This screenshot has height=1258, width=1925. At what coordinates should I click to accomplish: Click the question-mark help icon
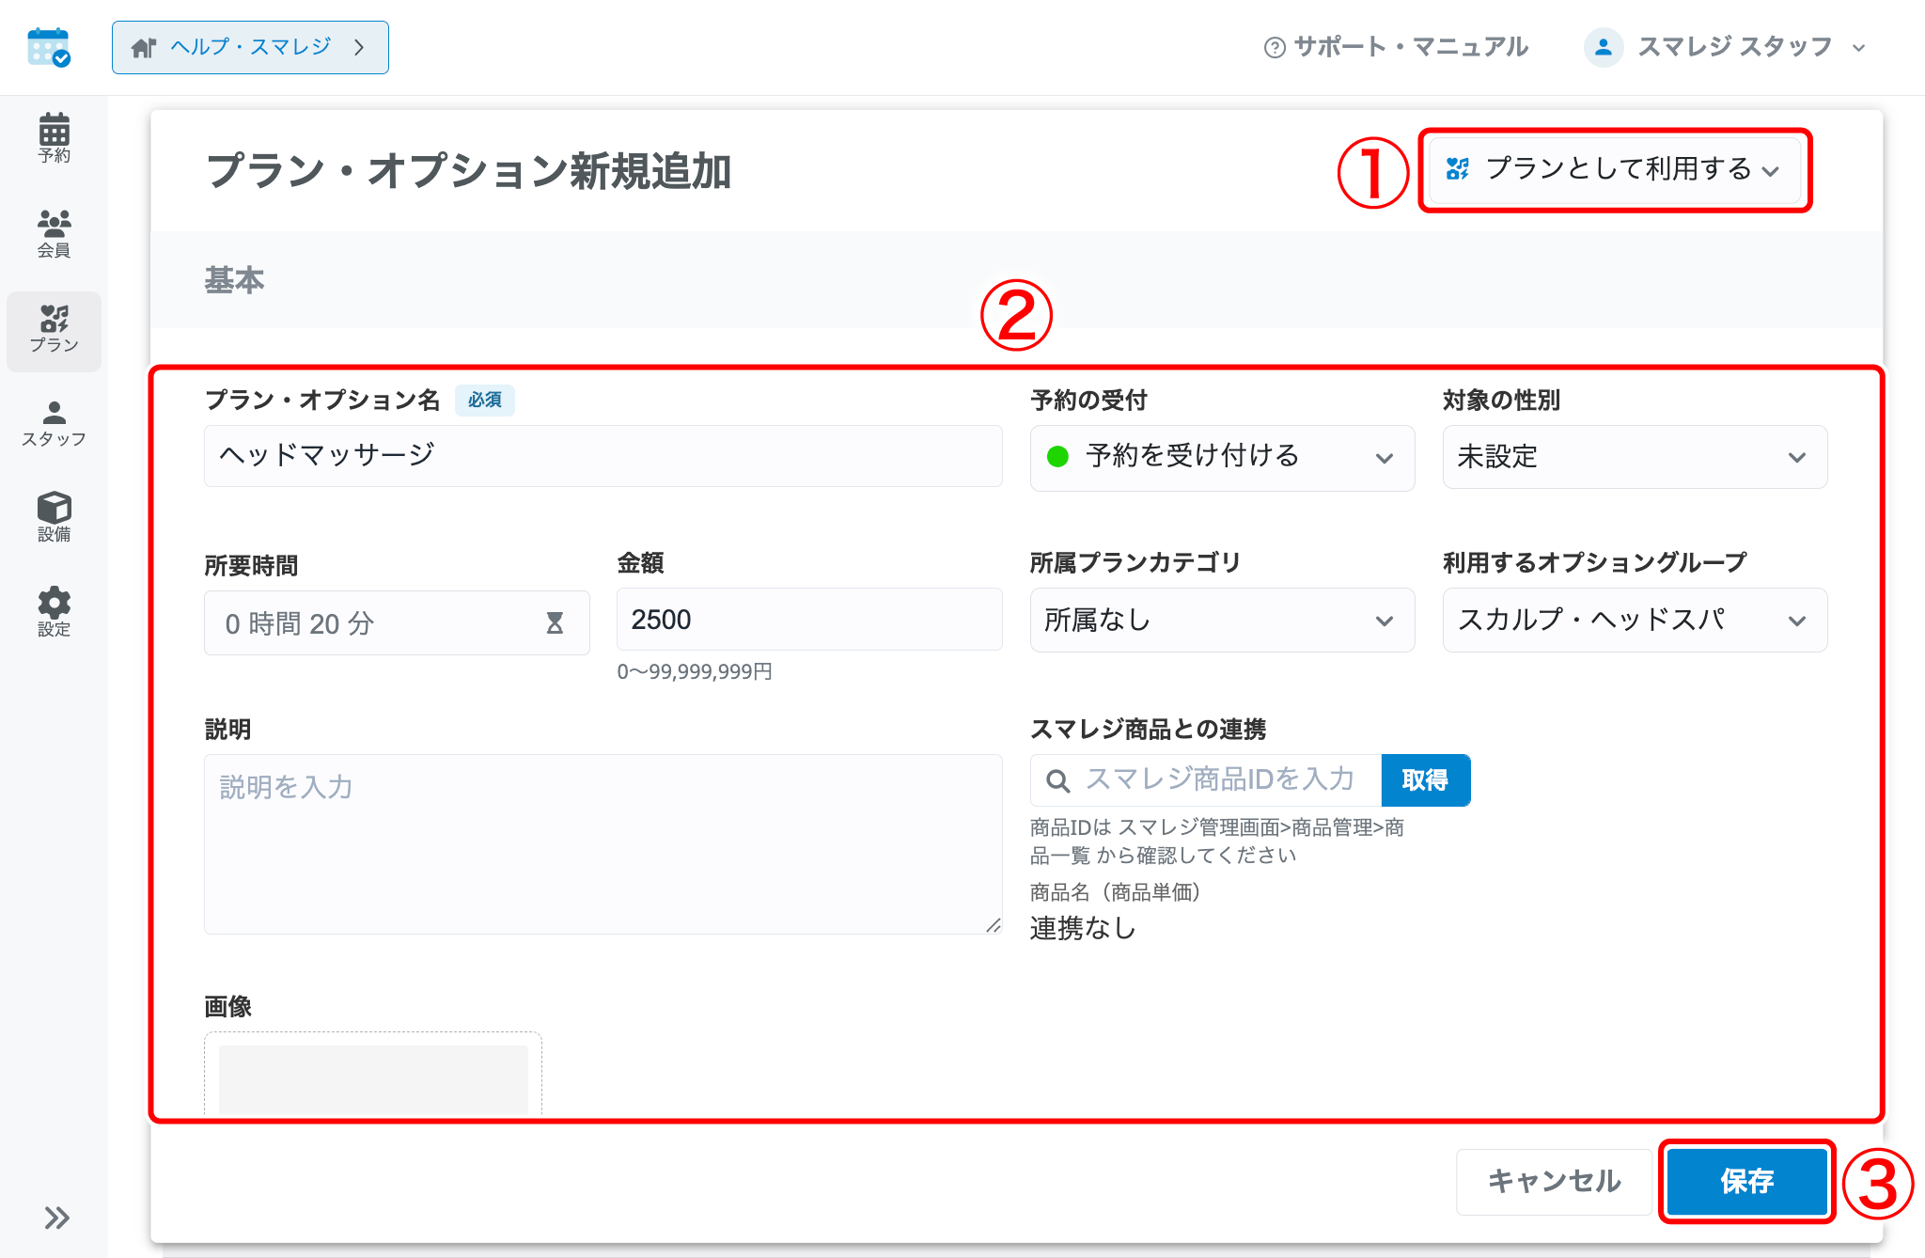click(x=1275, y=47)
